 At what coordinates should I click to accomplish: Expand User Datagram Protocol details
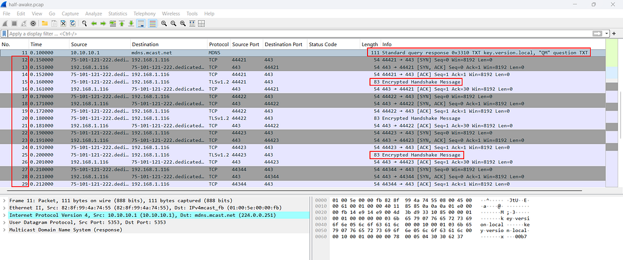point(4,222)
